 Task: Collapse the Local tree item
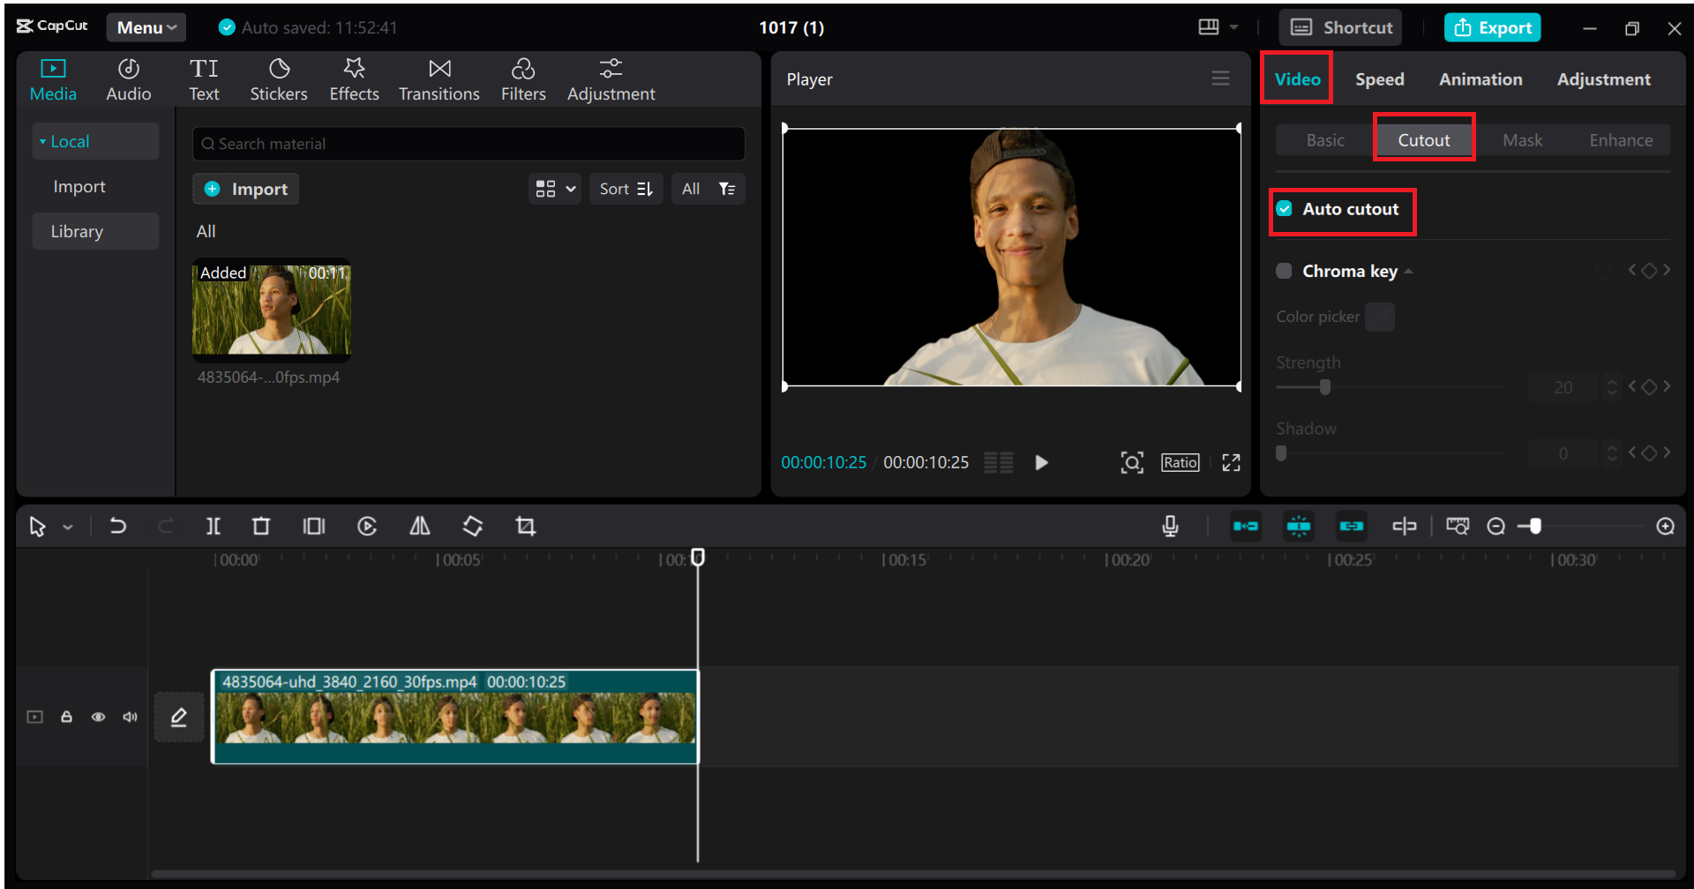coord(42,141)
